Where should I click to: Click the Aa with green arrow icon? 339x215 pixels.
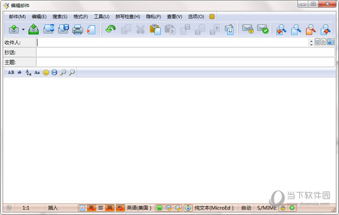pyautogui.click(x=28, y=72)
